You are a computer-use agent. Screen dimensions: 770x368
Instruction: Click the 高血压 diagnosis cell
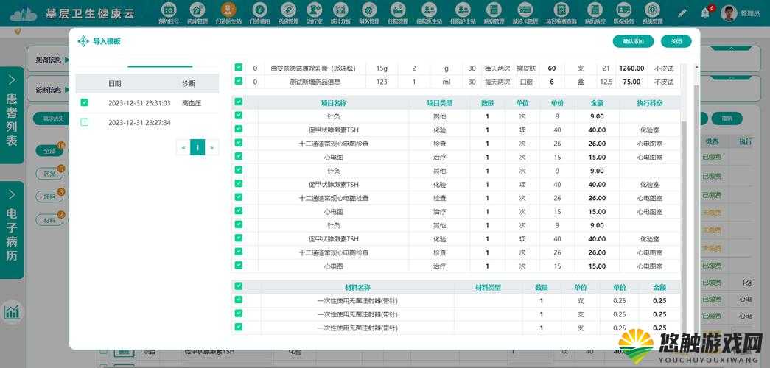coord(192,103)
